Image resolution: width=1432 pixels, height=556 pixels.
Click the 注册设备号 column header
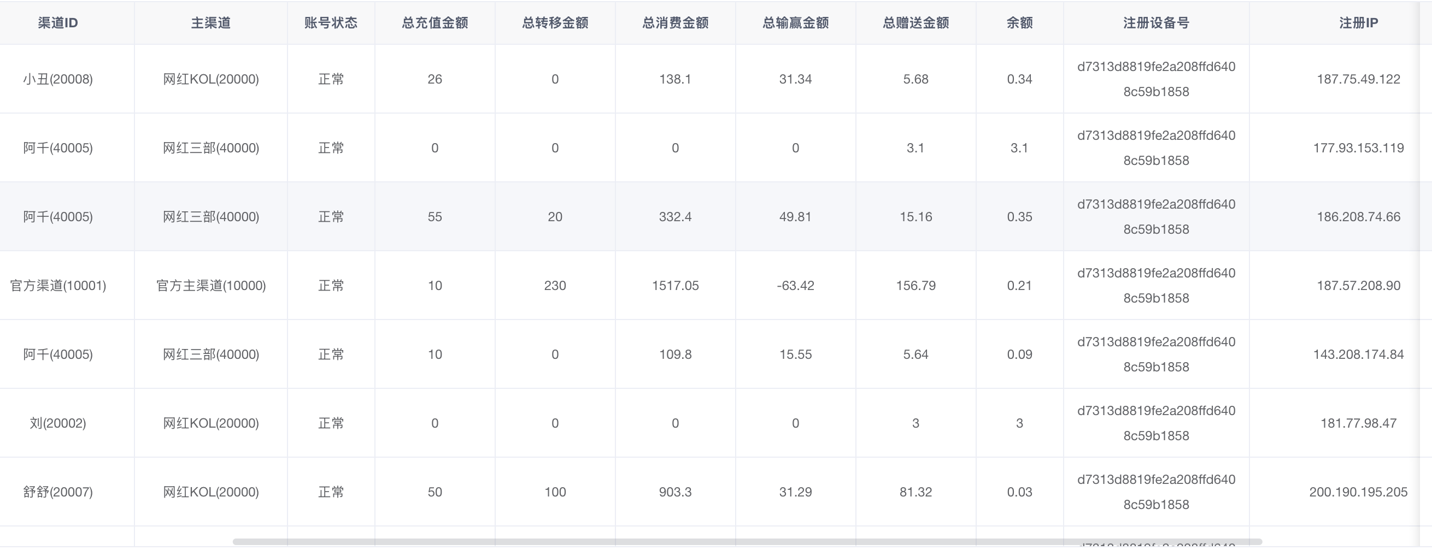click(x=1157, y=23)
